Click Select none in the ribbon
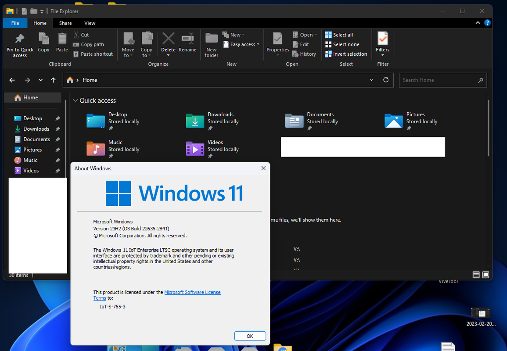Image resolution: width=507 pixels, height=351 pixels. pos(342,45)
